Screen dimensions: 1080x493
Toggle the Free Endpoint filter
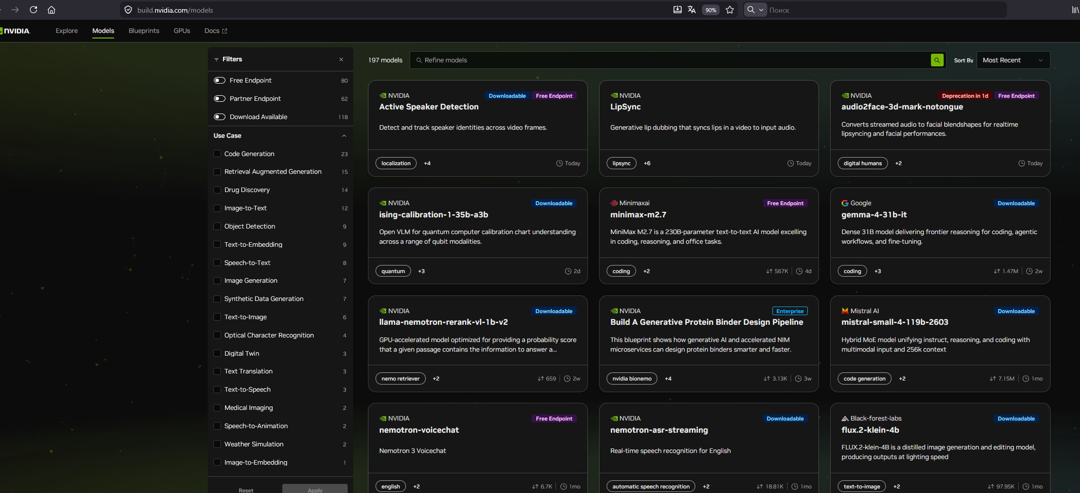pyautogui.click(x=219, y=81)
